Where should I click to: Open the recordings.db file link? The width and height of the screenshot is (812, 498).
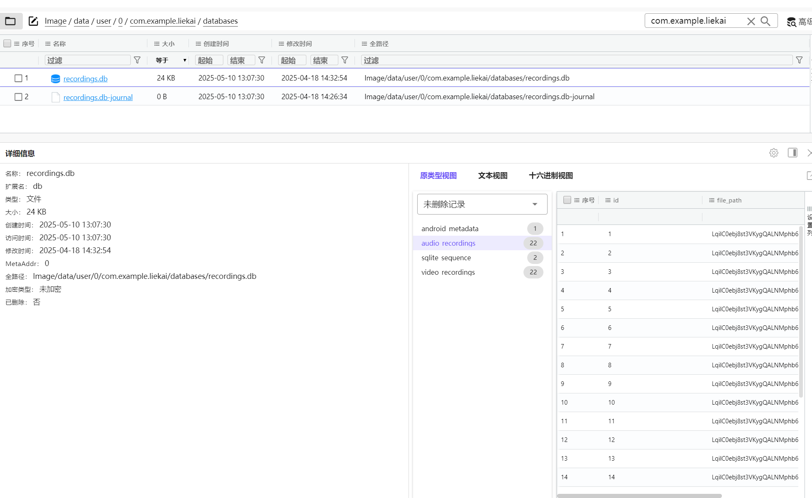pos(85,78)
